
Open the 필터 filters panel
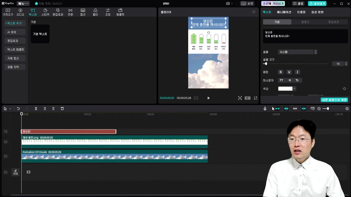pos(95,12)
